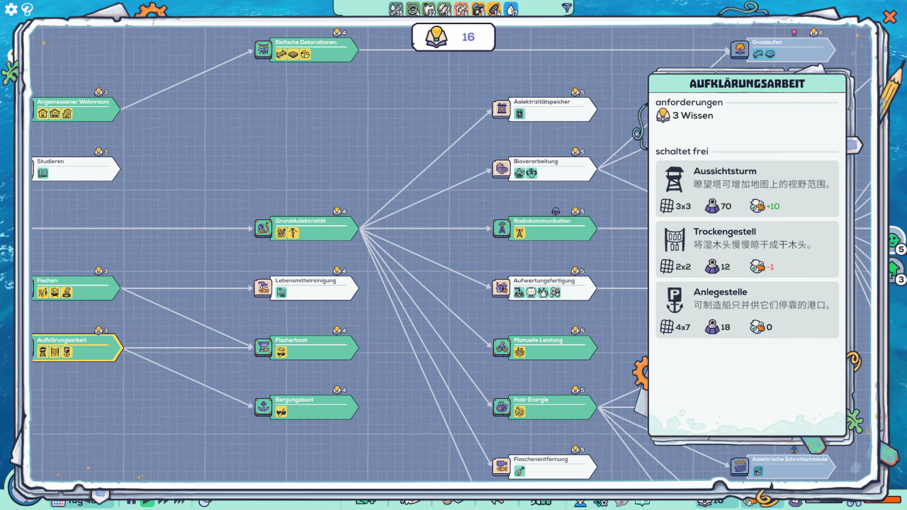Click the Radiokommunikation antenna category icon
The image size is (907, 510).
501,228
